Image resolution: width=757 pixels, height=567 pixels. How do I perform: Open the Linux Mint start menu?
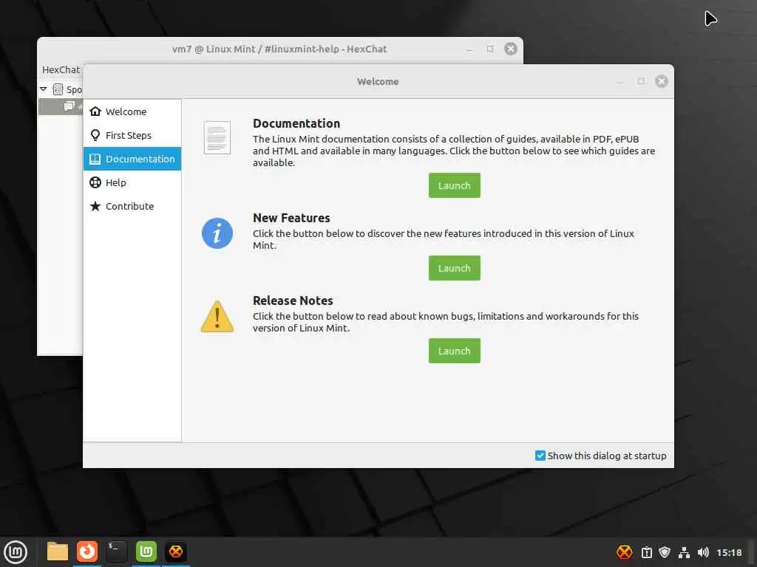pos(16,552)
